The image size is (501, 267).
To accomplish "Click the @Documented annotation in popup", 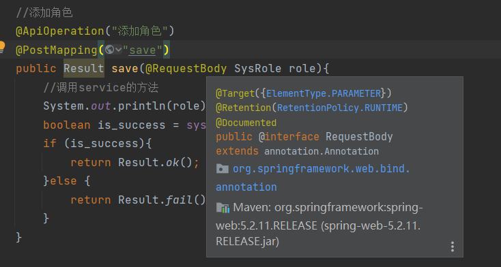I will [246, 123].
